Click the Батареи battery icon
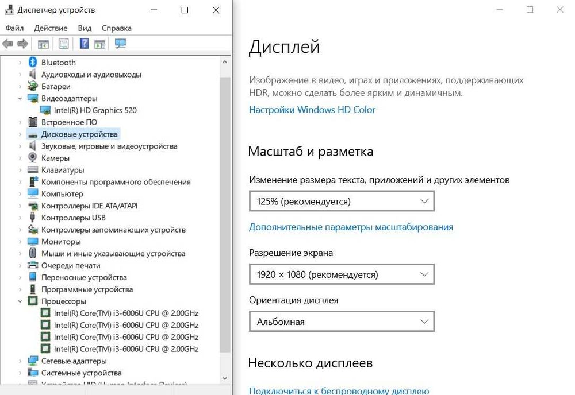 click(33, 86)
